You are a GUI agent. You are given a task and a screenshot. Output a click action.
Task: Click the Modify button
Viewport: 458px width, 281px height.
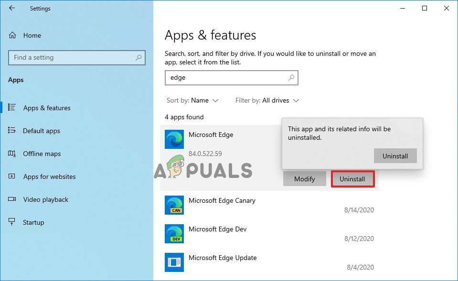305,179
